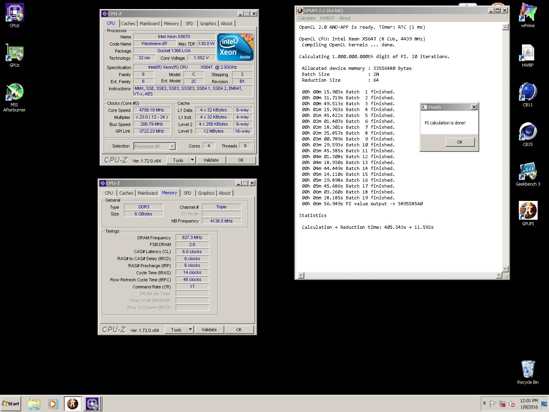The image size is (549, 412).
Task: Launch the CB11 benchmark shortcut
Action: 527,95
